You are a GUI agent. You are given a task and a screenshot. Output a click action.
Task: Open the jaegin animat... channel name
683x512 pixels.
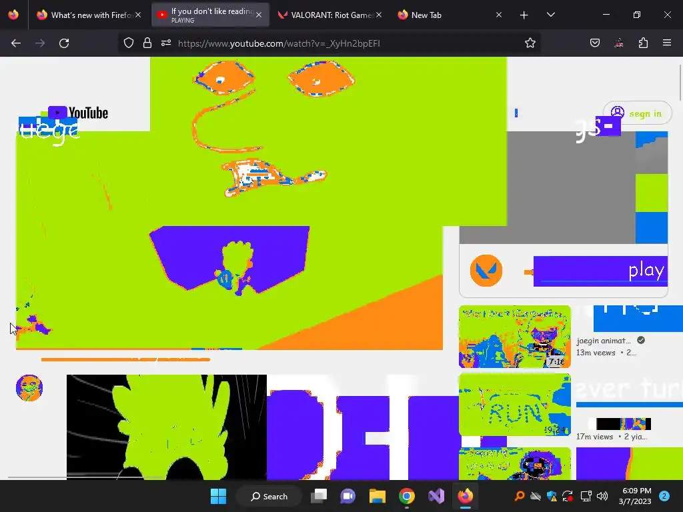click(603, 341)
